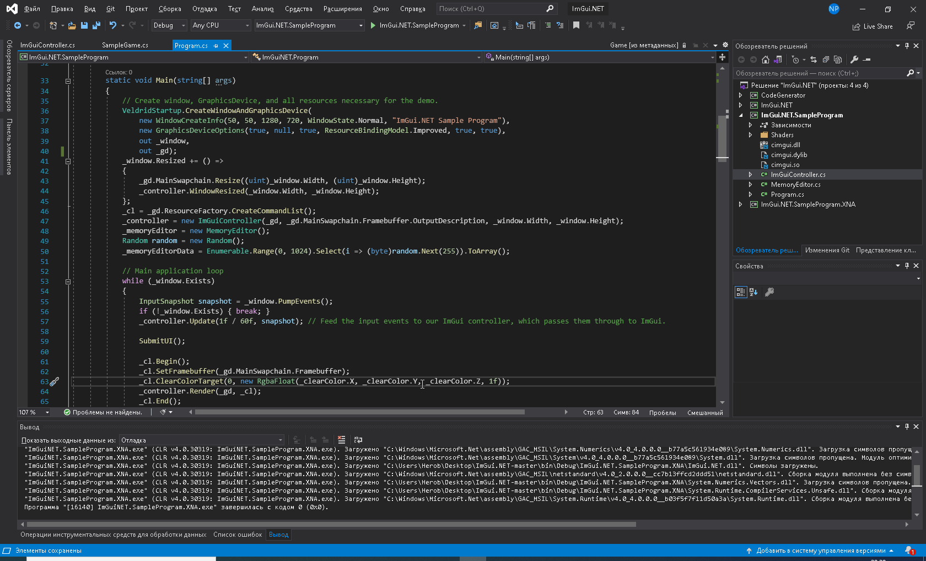
Task: Open the Файл menu
Action: pyautogui.click(x=32, y=9)
